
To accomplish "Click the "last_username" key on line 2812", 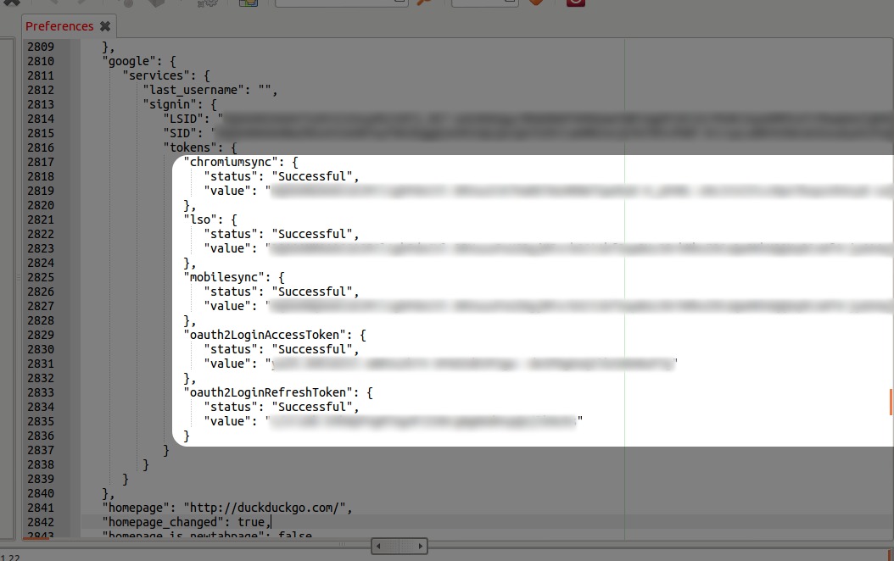I will coord(195,90).
